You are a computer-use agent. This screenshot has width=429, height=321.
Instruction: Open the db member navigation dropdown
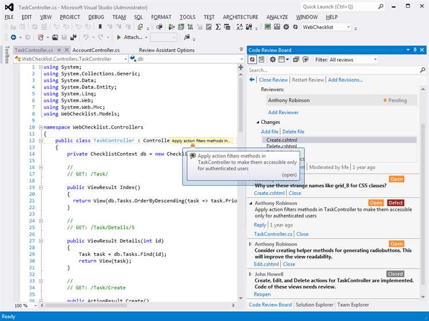tap(241, 59)
